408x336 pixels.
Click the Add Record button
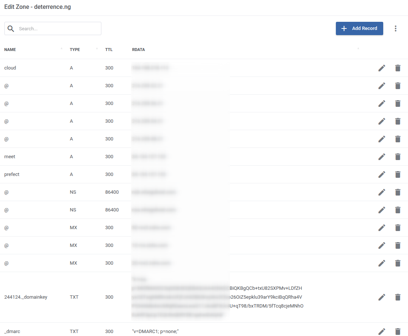[x=359, y=28]
